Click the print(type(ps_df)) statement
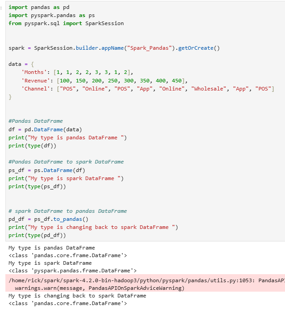The width and height of the screenshot is (285, 310). (x=37, y=186)
